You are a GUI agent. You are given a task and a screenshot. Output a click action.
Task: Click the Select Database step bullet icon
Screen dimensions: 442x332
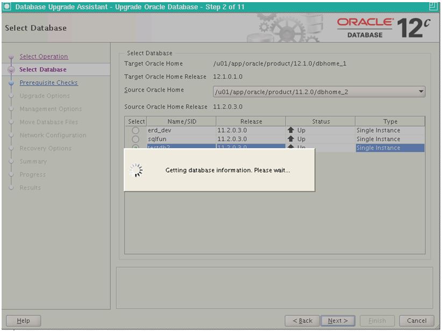coord(11,69)
